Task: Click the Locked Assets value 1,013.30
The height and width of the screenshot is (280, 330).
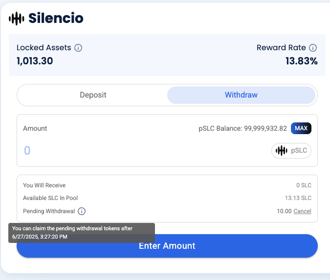Action: point(35,61)
